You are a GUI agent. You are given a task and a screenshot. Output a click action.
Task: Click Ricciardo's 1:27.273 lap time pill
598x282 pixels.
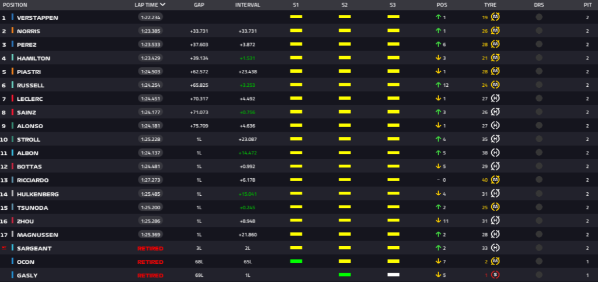click(x=150, y=180)
